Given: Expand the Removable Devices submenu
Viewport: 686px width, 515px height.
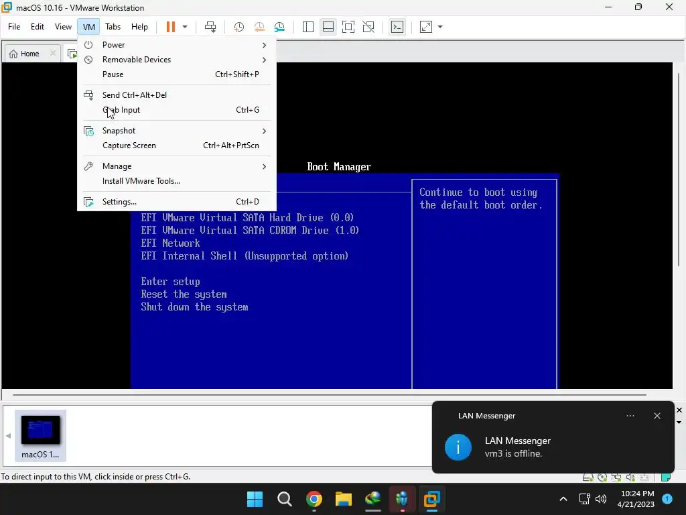Looking at the screenshot, I should point(177,60).
